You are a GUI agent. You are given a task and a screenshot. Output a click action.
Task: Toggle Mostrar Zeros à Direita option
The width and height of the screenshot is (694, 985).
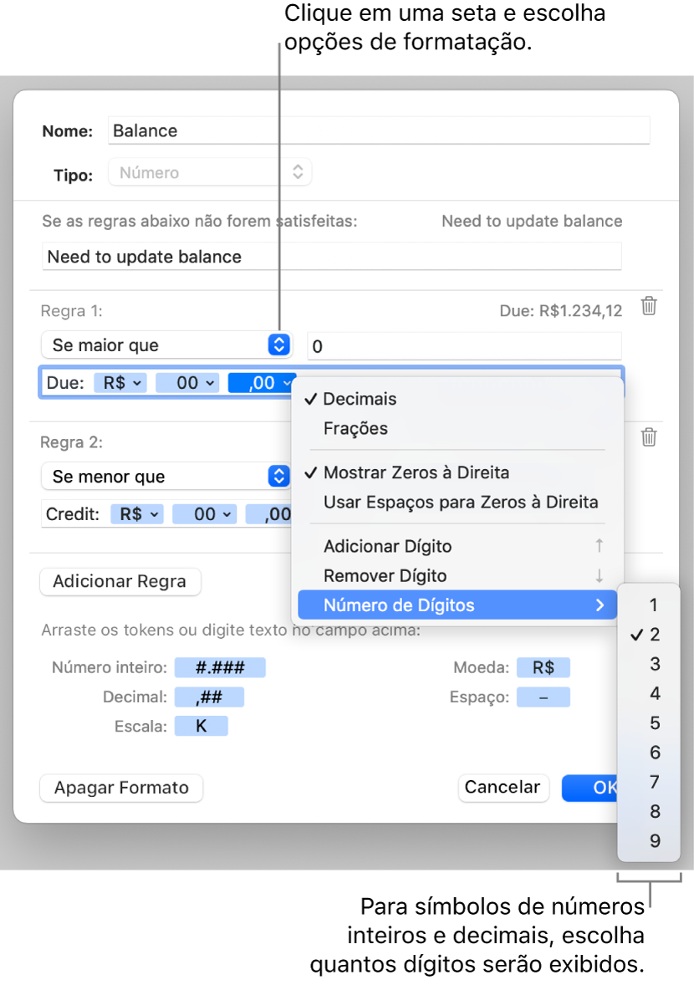tap(458, 472)
